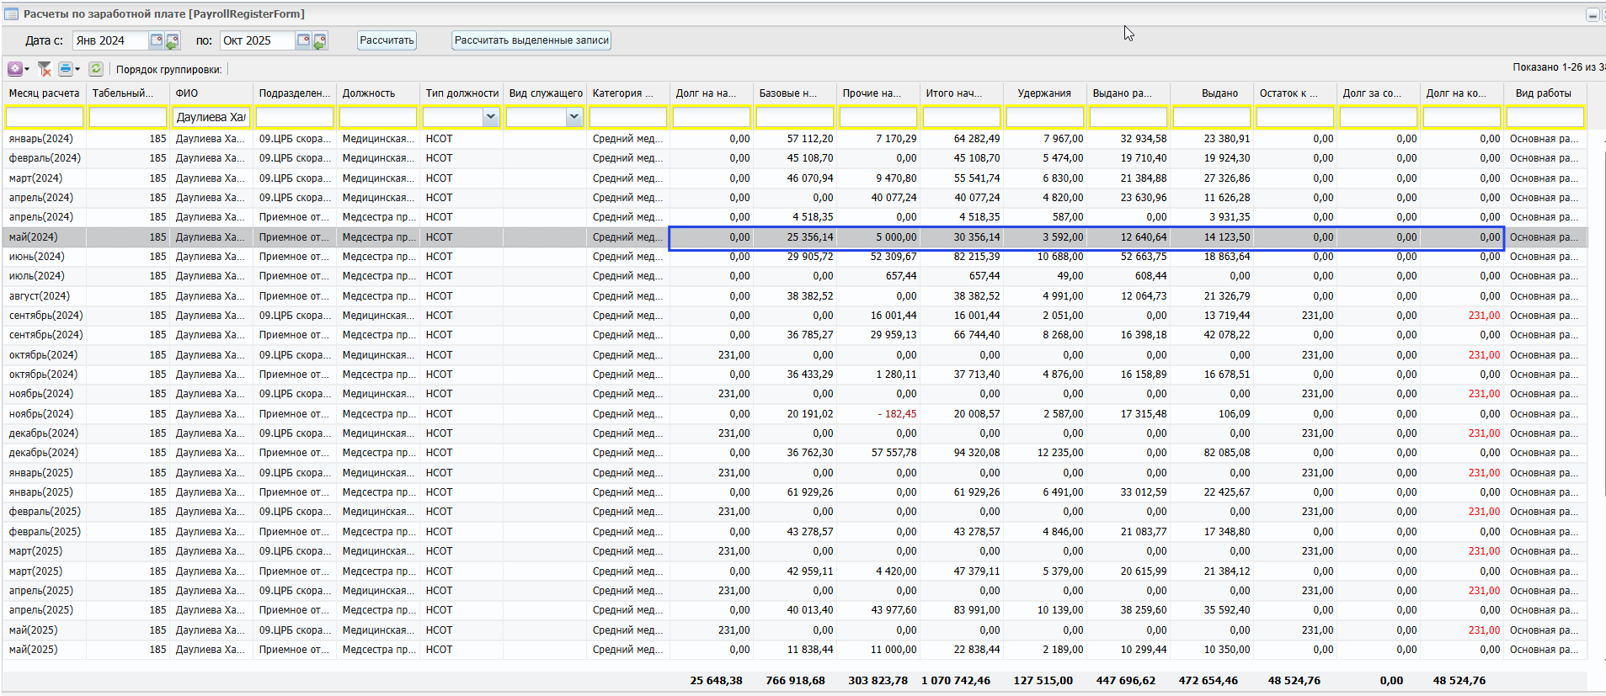Expand the Тип должности filter dropdown
This screenshot has width=1606, height=696.
490,118
